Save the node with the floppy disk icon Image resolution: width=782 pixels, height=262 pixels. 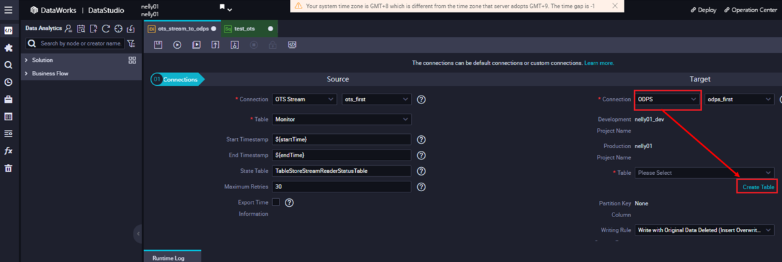[x=158, y=45]
